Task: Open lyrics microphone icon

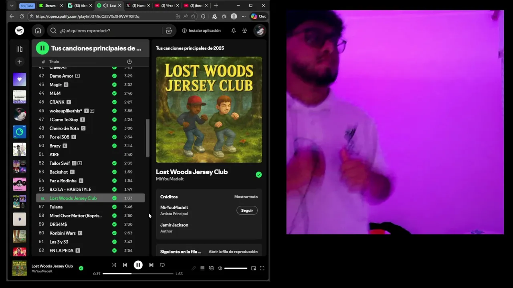Action: click(194, 268)
